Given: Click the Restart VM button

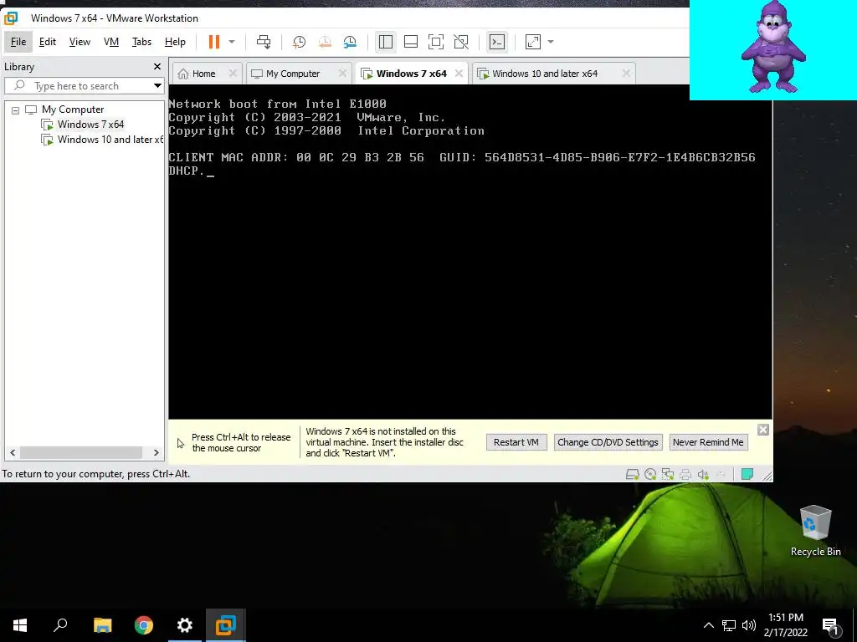Looking at the screenshot, I should [x=516, y=442].
